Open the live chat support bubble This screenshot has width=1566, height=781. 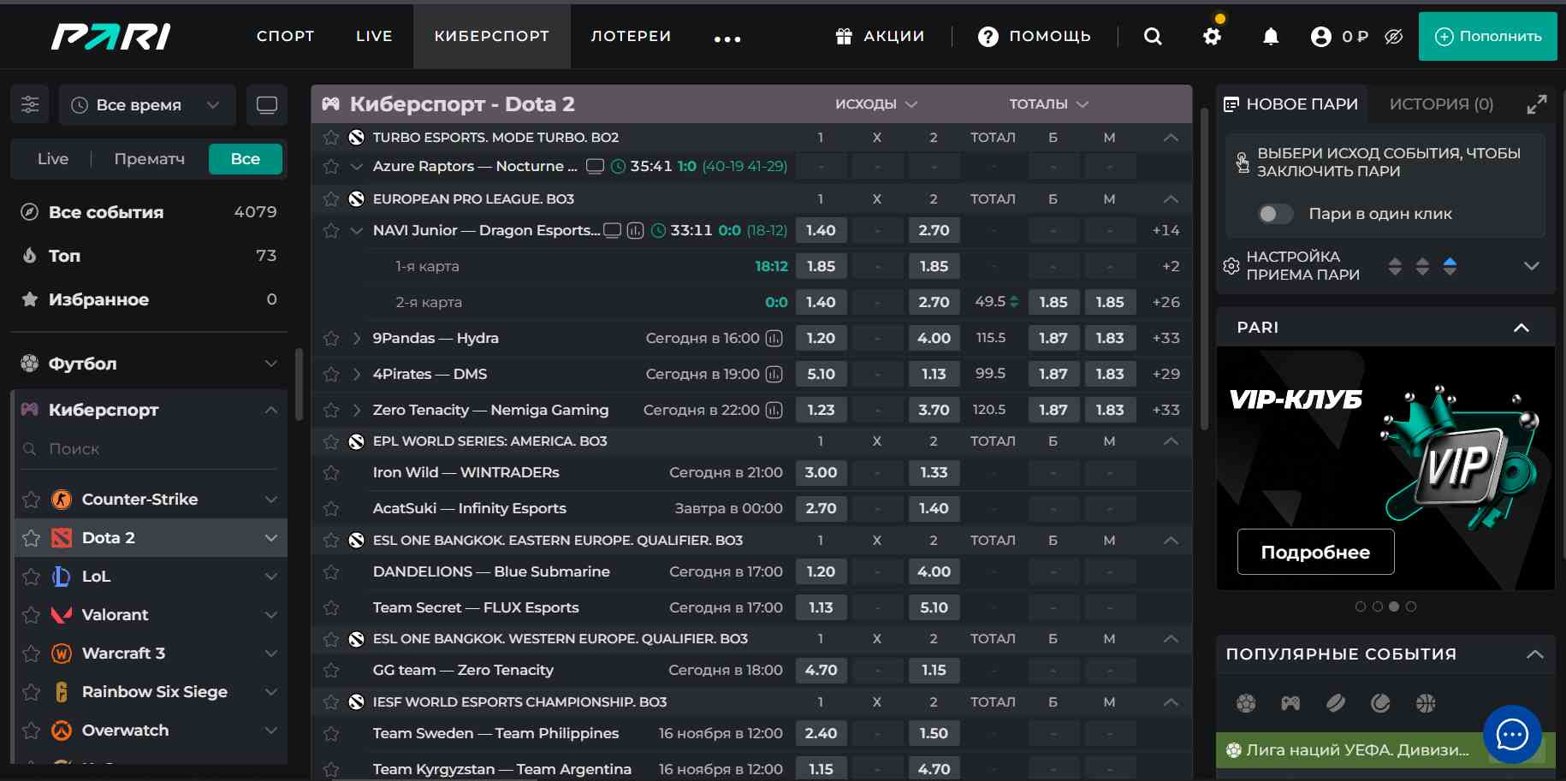tap(1512, 734)
